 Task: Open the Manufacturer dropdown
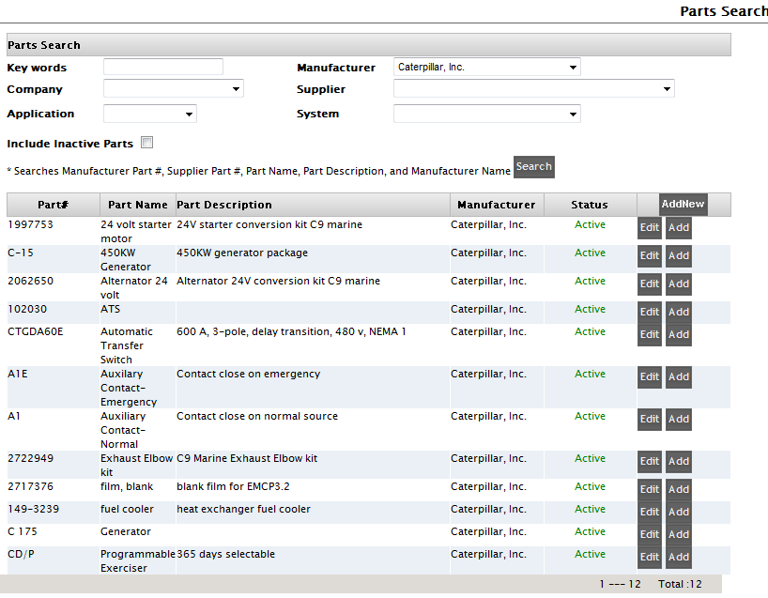coord(486,68)
